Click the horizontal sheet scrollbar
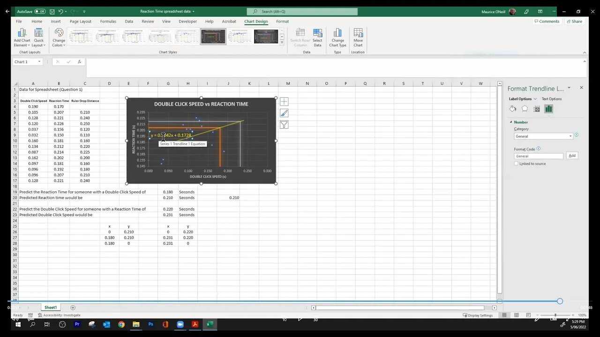600x337 pixels. 401,308
